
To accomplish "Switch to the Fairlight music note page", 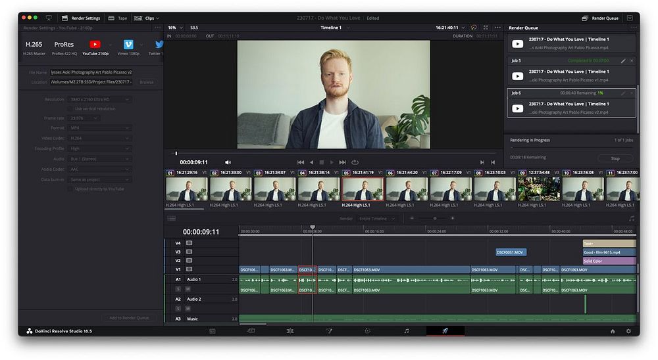I will 406,331.
